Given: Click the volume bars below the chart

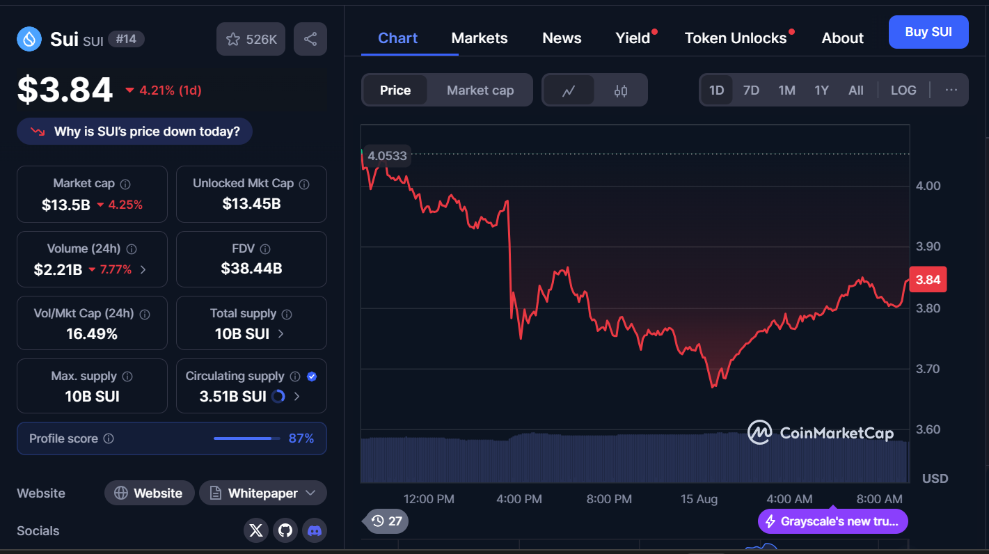Looking at the screenshot, I should click(x=634, y=458).
